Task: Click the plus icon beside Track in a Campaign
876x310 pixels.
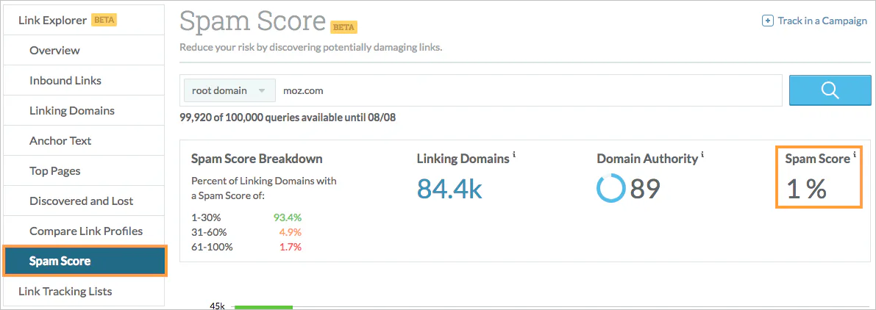Action: point(767,21)
